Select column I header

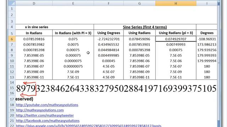(x=207, y=4)
